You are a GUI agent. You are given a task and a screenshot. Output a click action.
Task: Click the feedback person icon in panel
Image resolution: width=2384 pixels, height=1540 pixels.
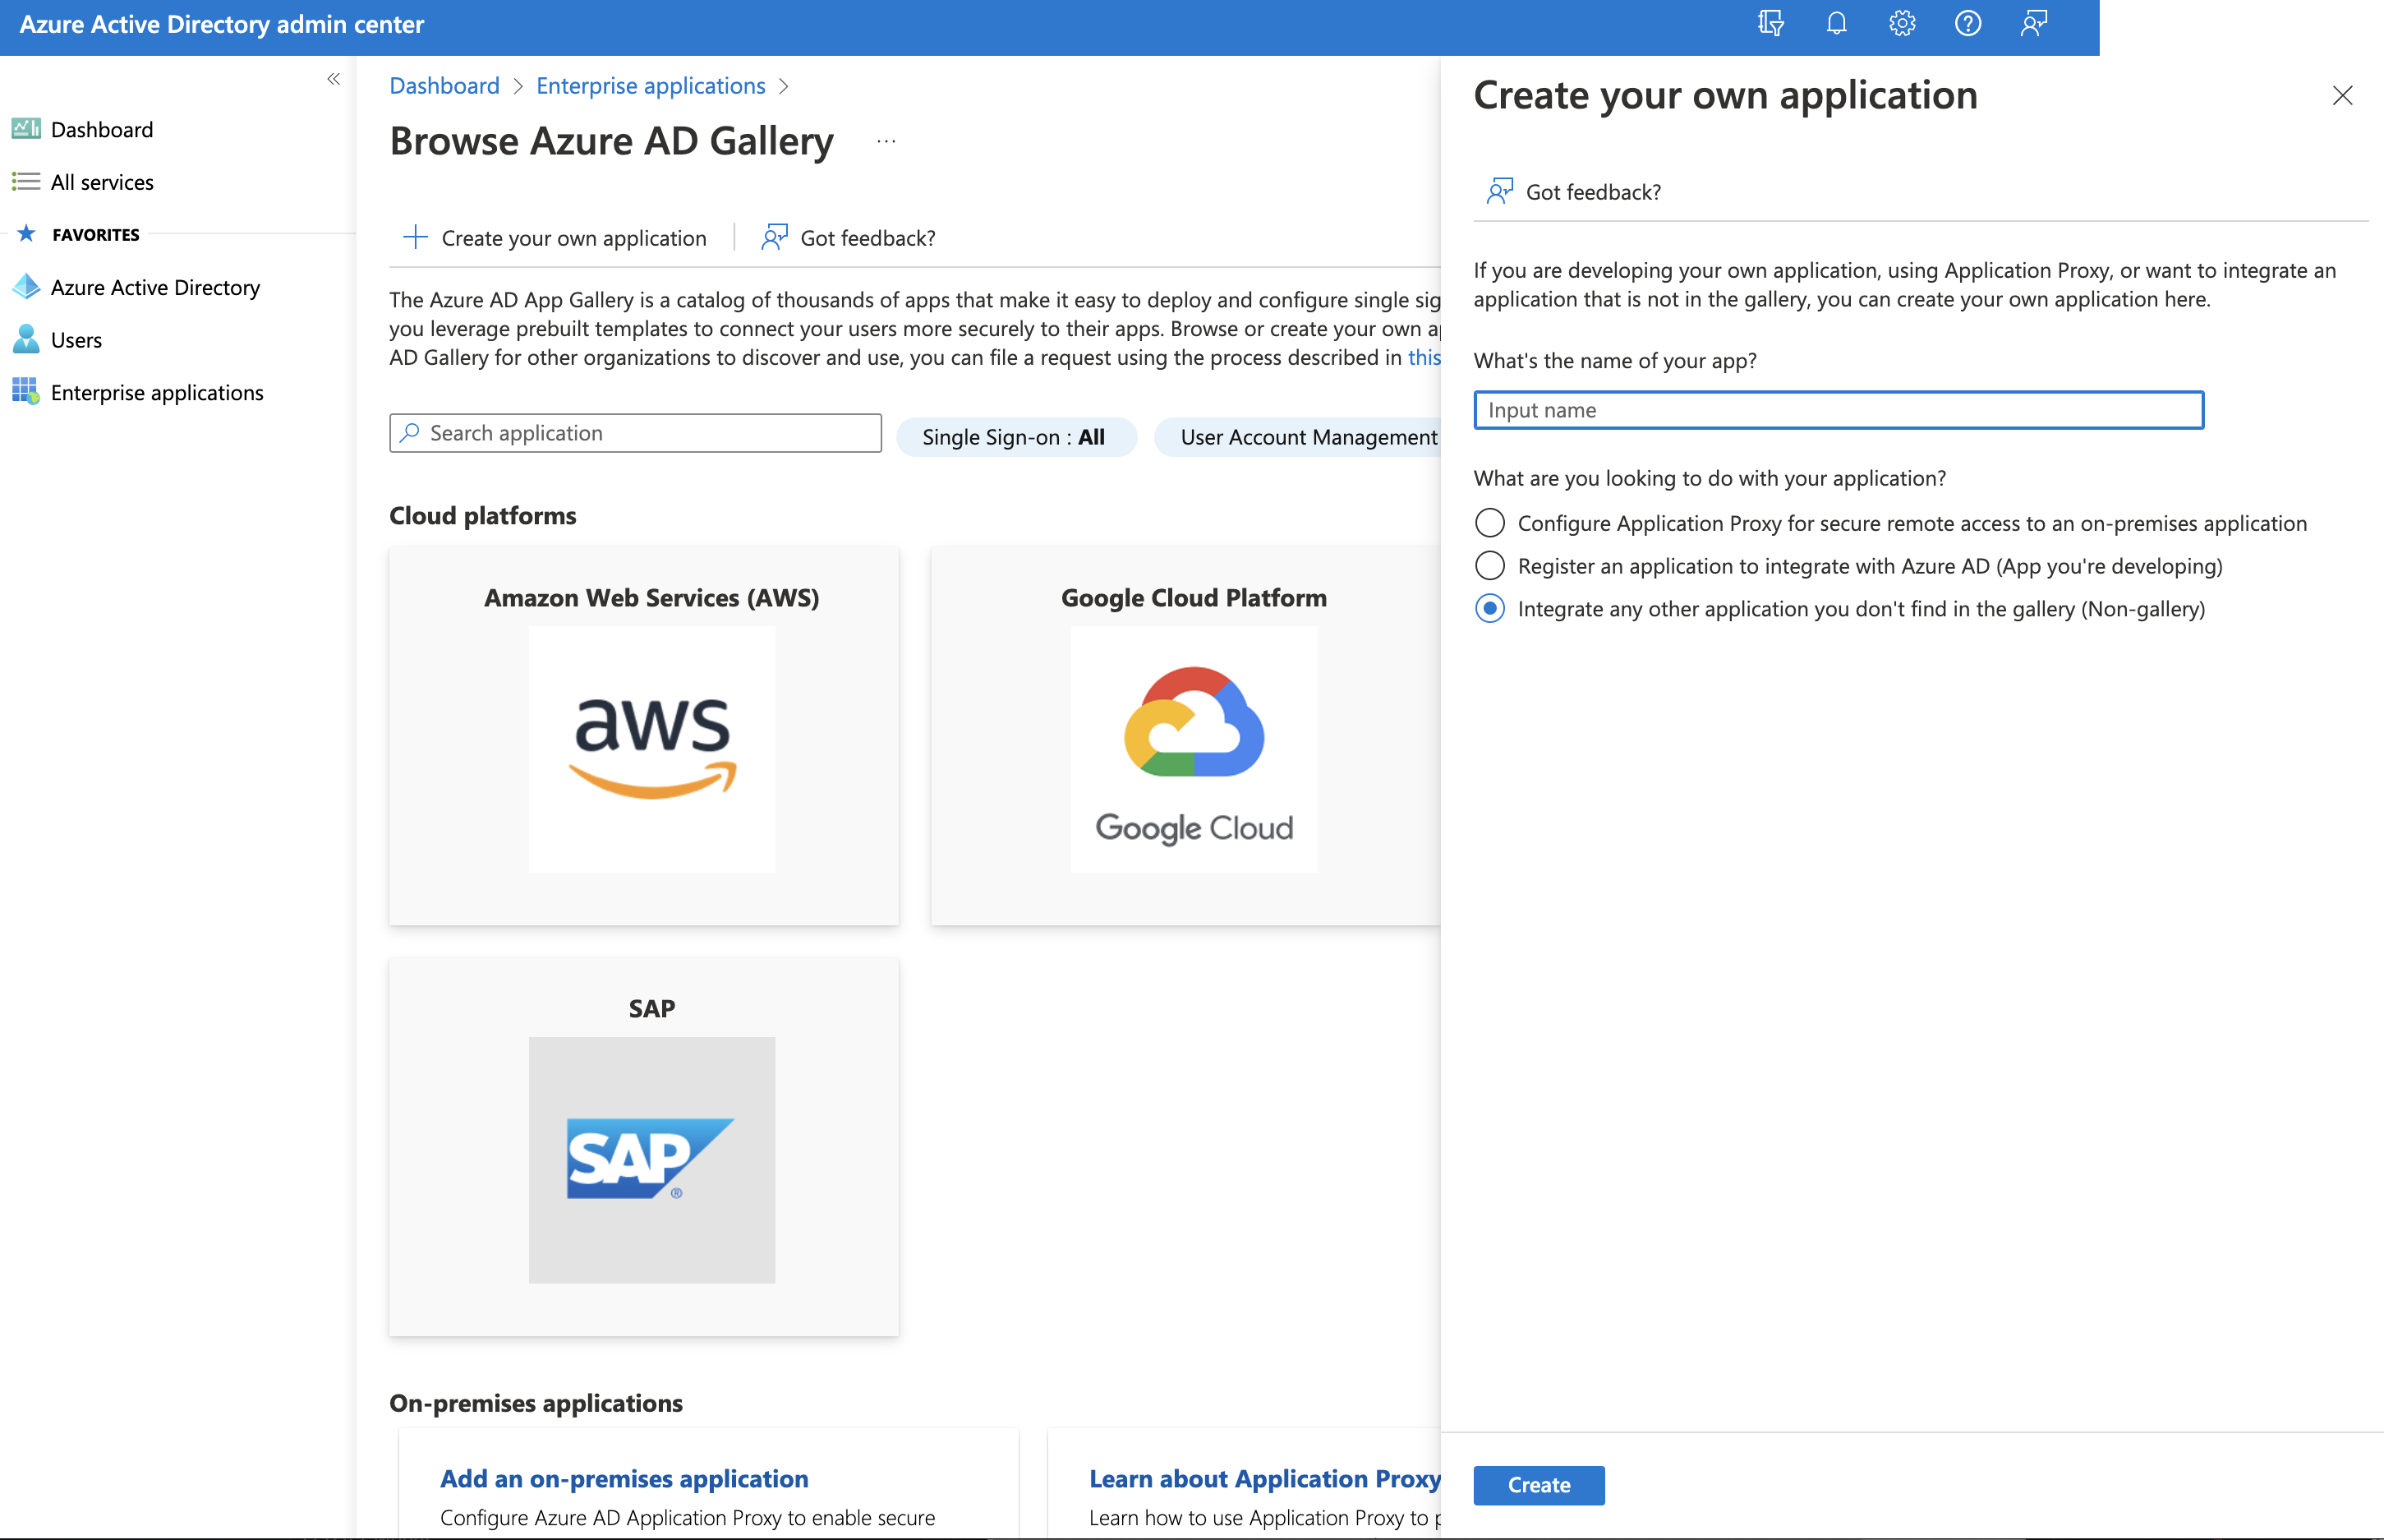pos(1498,192)
